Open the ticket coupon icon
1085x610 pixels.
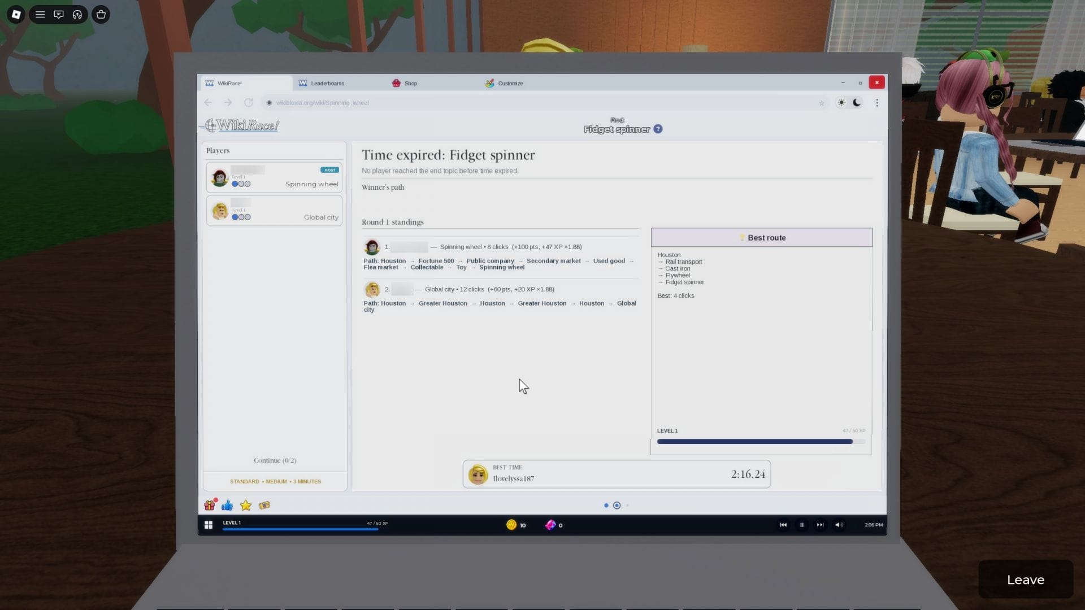point(264,506)
